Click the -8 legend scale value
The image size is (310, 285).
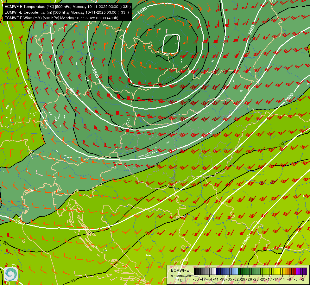(x=289, y=279)
